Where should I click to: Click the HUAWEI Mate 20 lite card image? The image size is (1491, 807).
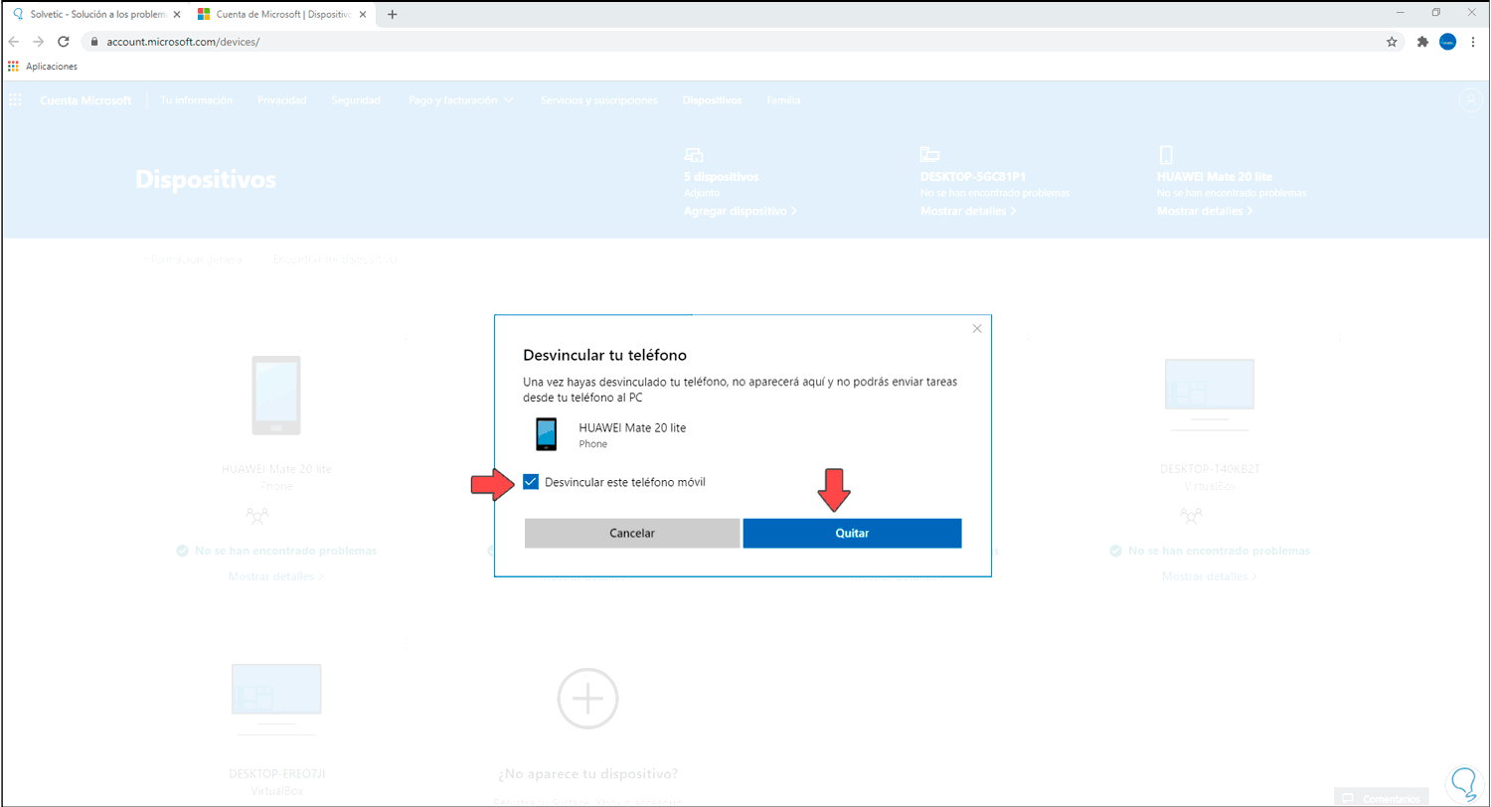pos(275,396)
